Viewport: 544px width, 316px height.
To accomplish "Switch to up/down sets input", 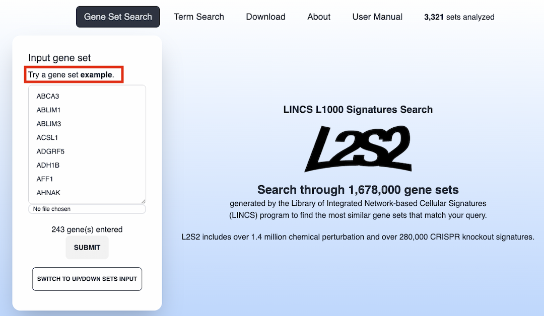I will pos(87,279).
